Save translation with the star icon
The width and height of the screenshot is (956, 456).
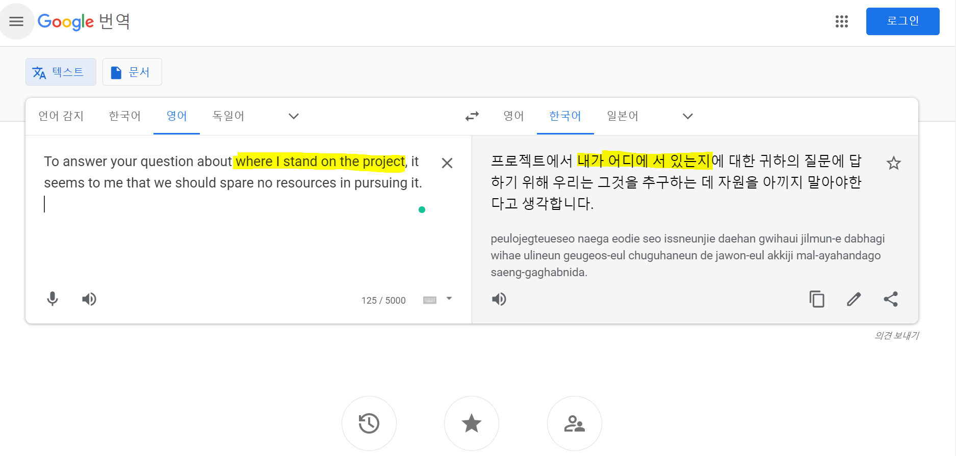893,163
